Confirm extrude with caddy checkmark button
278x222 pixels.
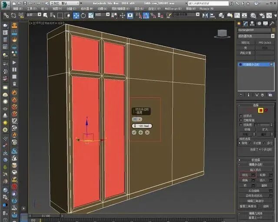134,133
